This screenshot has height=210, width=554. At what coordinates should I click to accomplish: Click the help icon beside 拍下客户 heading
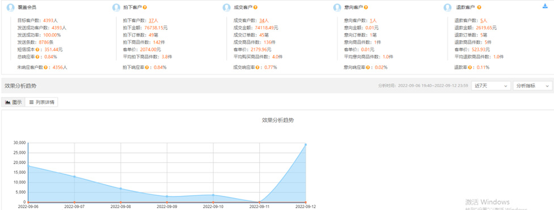click(x=145, y=7)
